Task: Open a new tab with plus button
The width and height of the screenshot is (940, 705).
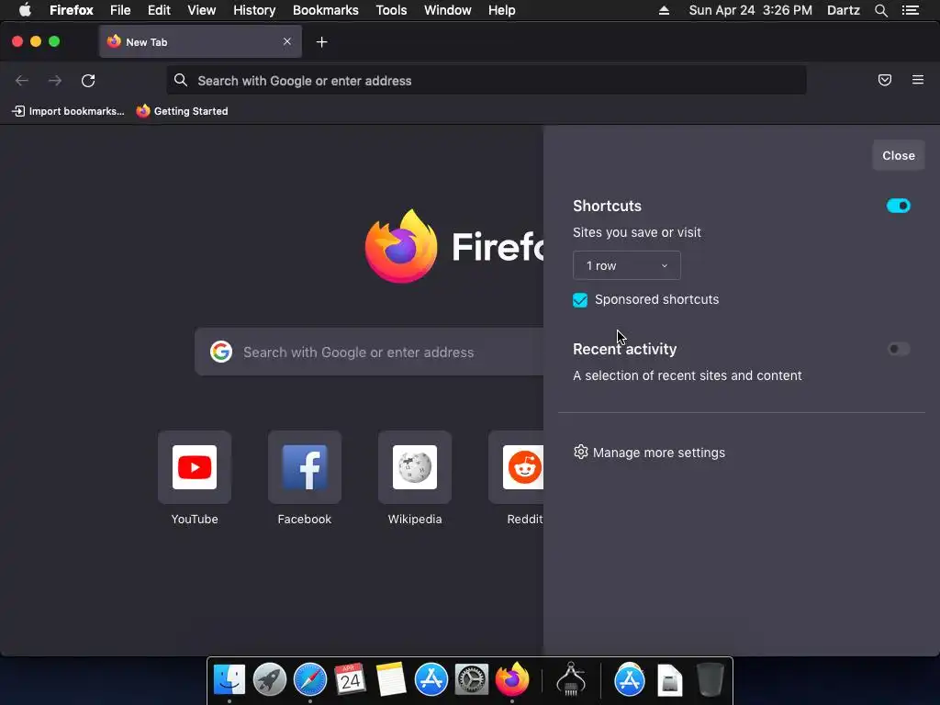Action: (x=322, y=42)
